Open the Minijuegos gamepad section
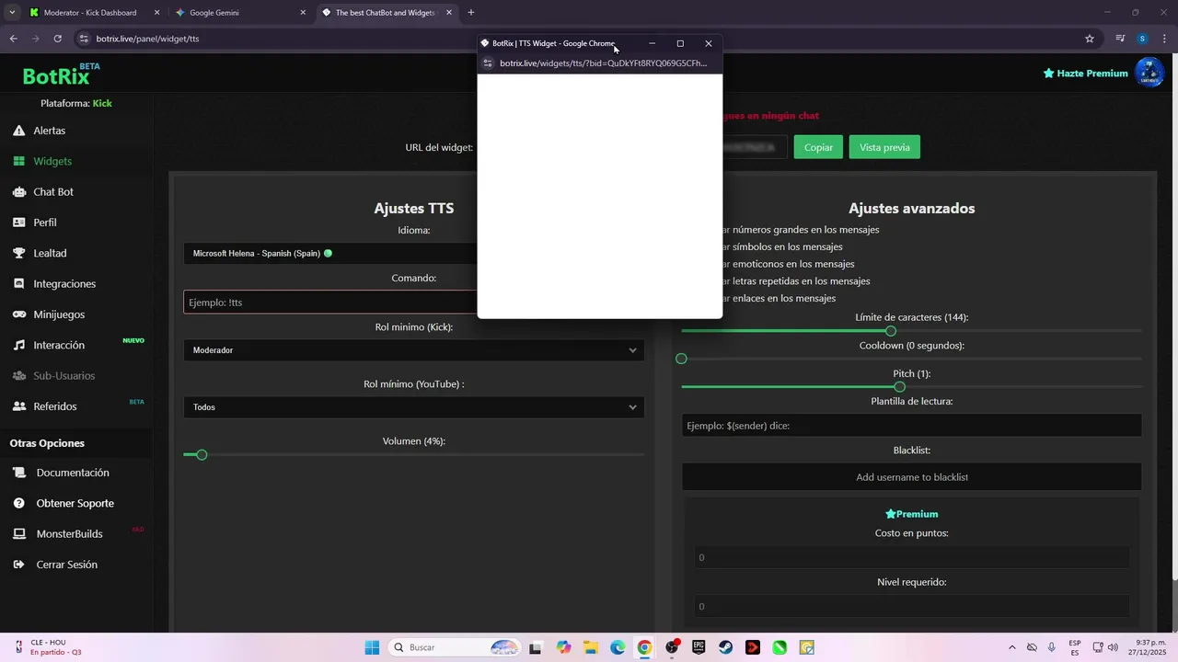Viewport: 1178px width, 662px height. coord(59,314)
